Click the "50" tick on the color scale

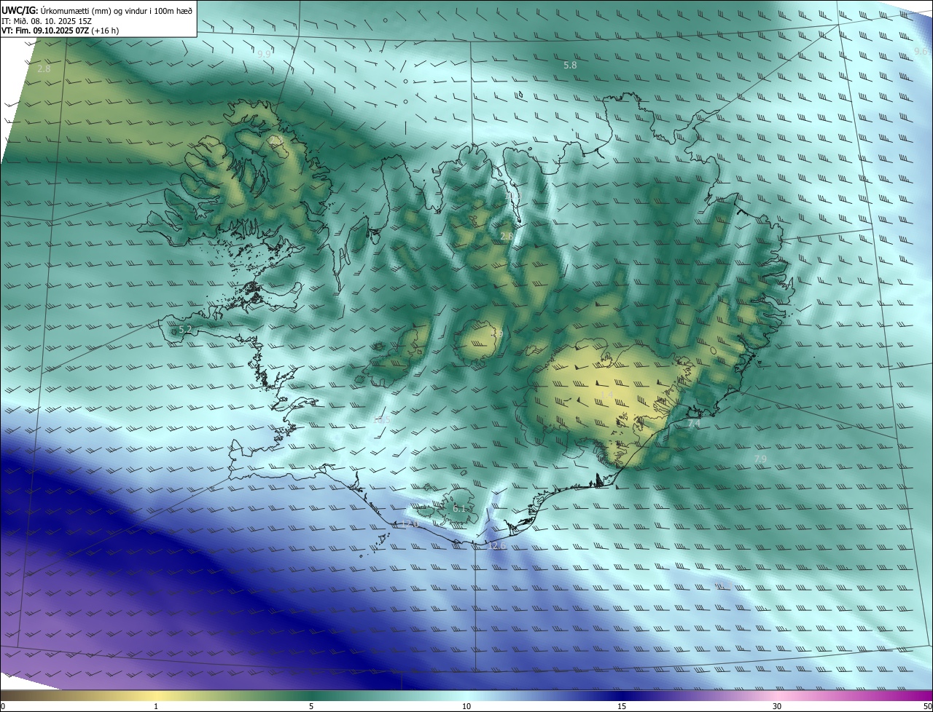click(927, 706)
